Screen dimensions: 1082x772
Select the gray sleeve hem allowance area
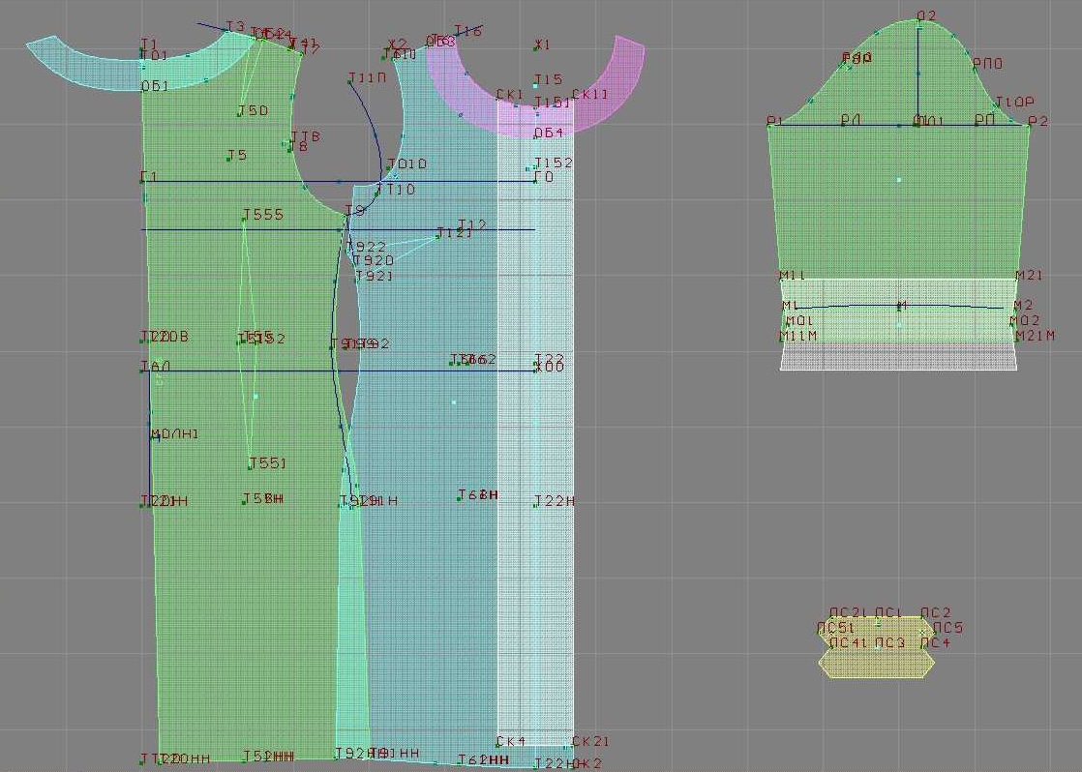point(898,356)
